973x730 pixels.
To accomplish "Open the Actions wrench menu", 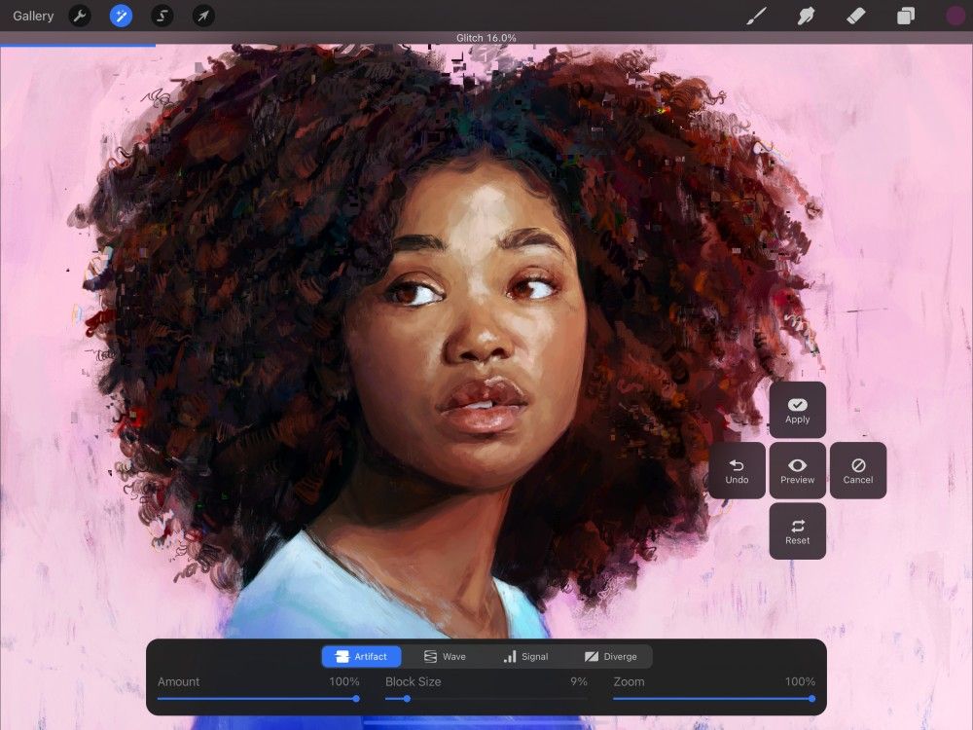I will 80,16.
